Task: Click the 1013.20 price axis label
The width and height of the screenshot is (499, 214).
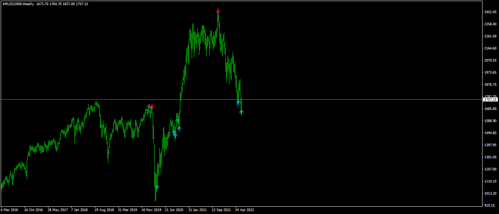Action: (x=490, y=193)
